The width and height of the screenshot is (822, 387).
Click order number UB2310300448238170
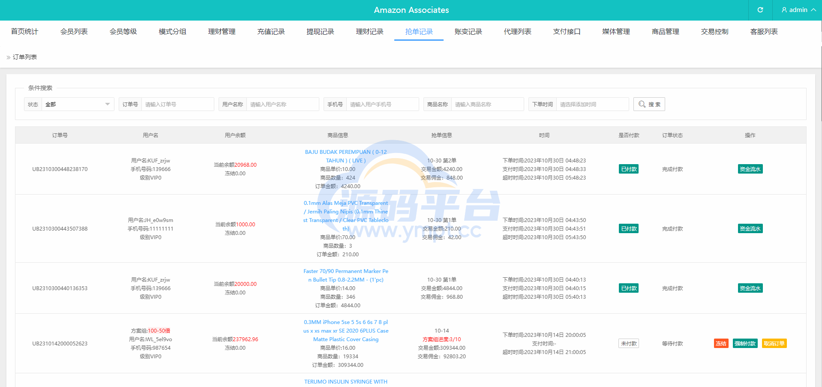tap(60, 169)
